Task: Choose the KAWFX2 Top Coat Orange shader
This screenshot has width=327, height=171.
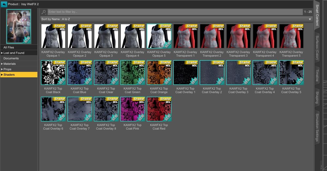Action: click(159, 72)
